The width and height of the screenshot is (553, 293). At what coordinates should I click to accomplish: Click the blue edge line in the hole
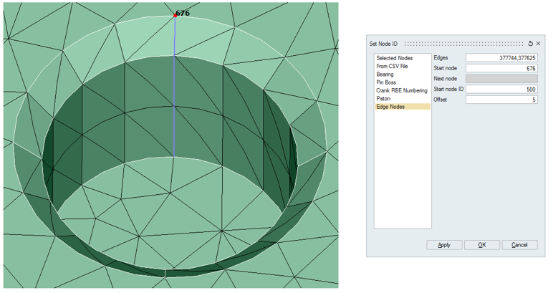(174, 93)
